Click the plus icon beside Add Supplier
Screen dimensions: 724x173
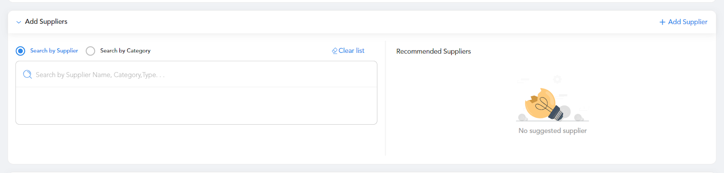(662, 22)
